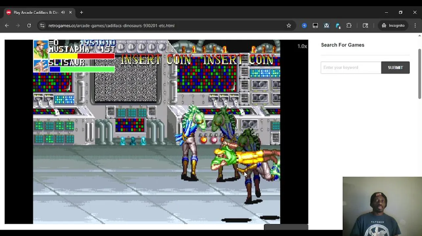The height and width of the screenshot is (236, 422).
Task: Click the first INSERT COIN text
Action: 156,60
